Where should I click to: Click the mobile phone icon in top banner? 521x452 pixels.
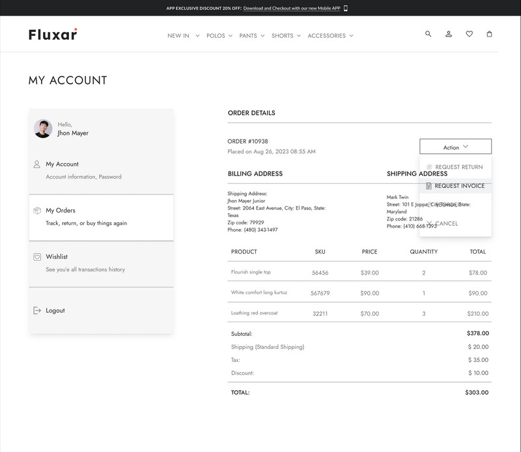pyautogui.click(x=347, y=8)
